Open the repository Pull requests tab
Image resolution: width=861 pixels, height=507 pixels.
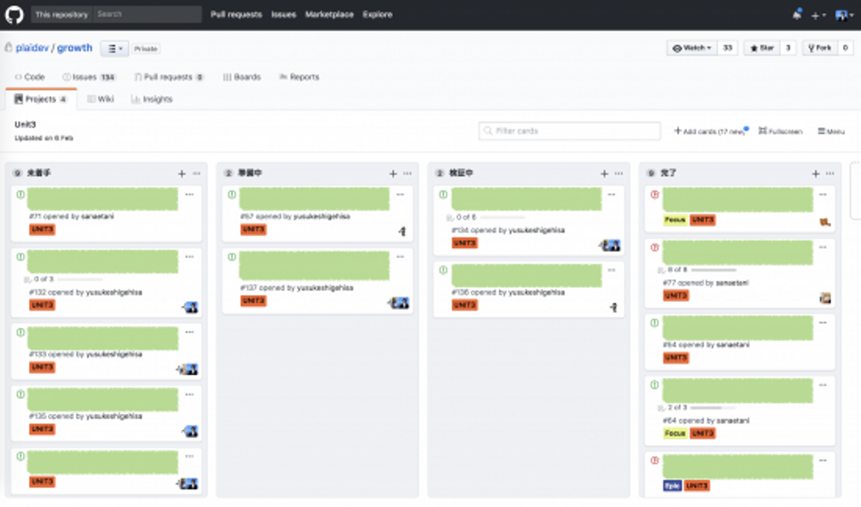point(169,77)
